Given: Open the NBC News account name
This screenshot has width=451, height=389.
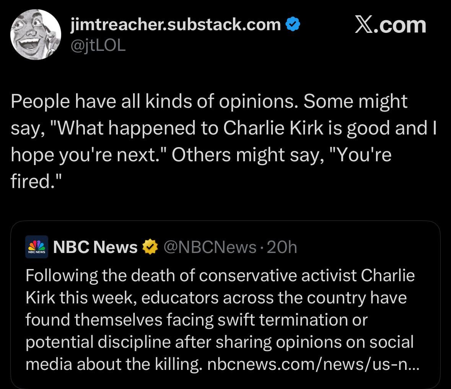Looking at the screenshot, I should tap(95, 247).
